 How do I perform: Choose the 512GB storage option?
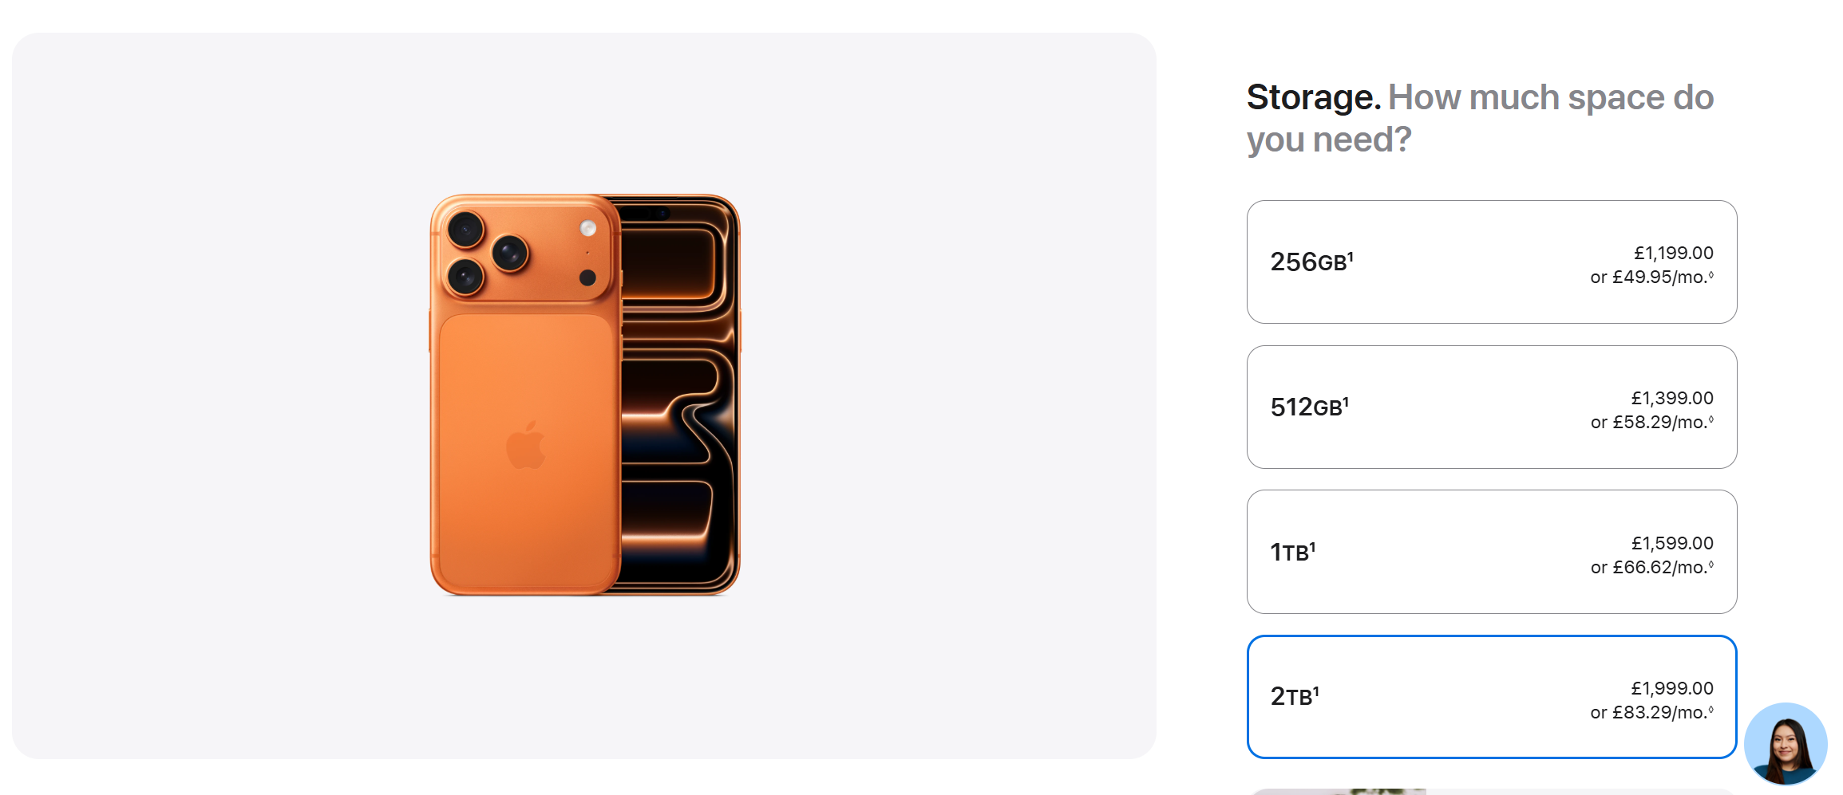(1491, 407)
